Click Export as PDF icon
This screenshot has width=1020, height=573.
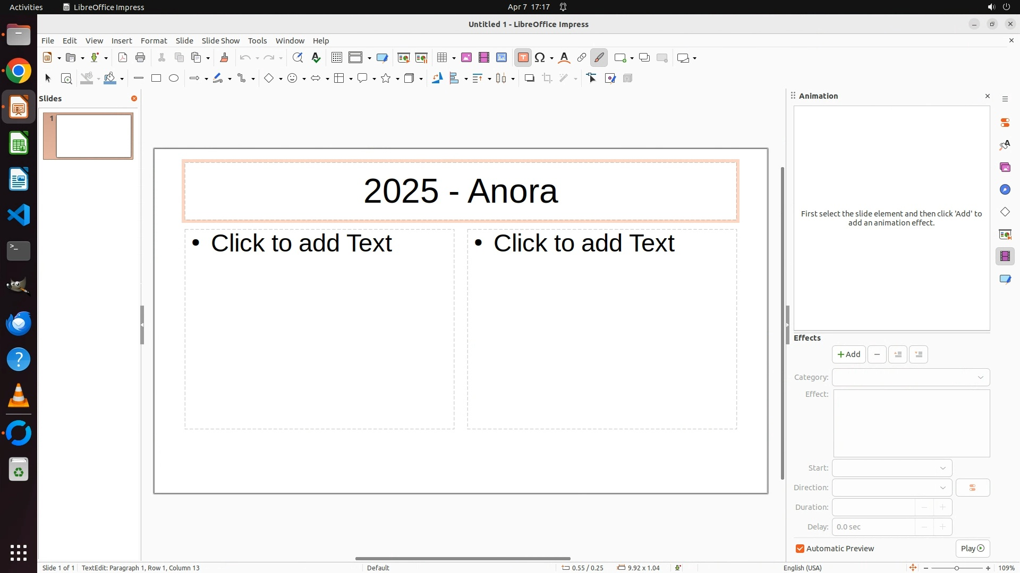click(123, 58)
